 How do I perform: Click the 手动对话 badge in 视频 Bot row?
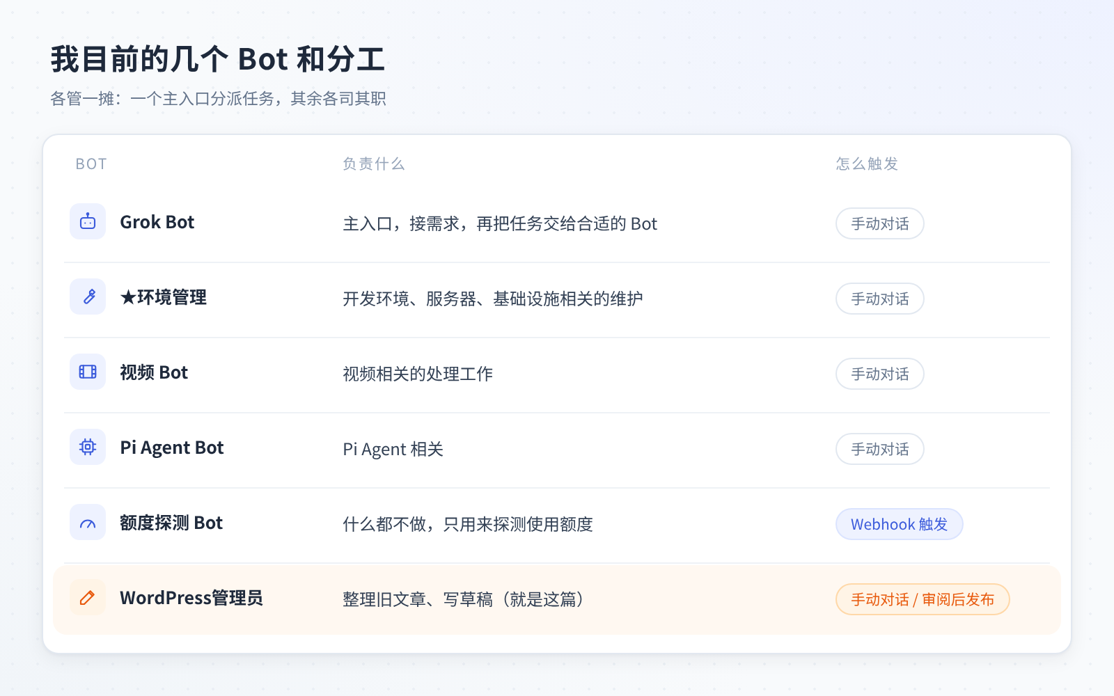[x=880, y=374]
